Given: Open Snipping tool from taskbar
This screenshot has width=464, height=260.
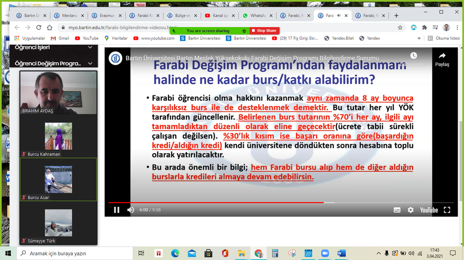Looking at the screenshot, I should click(292, 253).
